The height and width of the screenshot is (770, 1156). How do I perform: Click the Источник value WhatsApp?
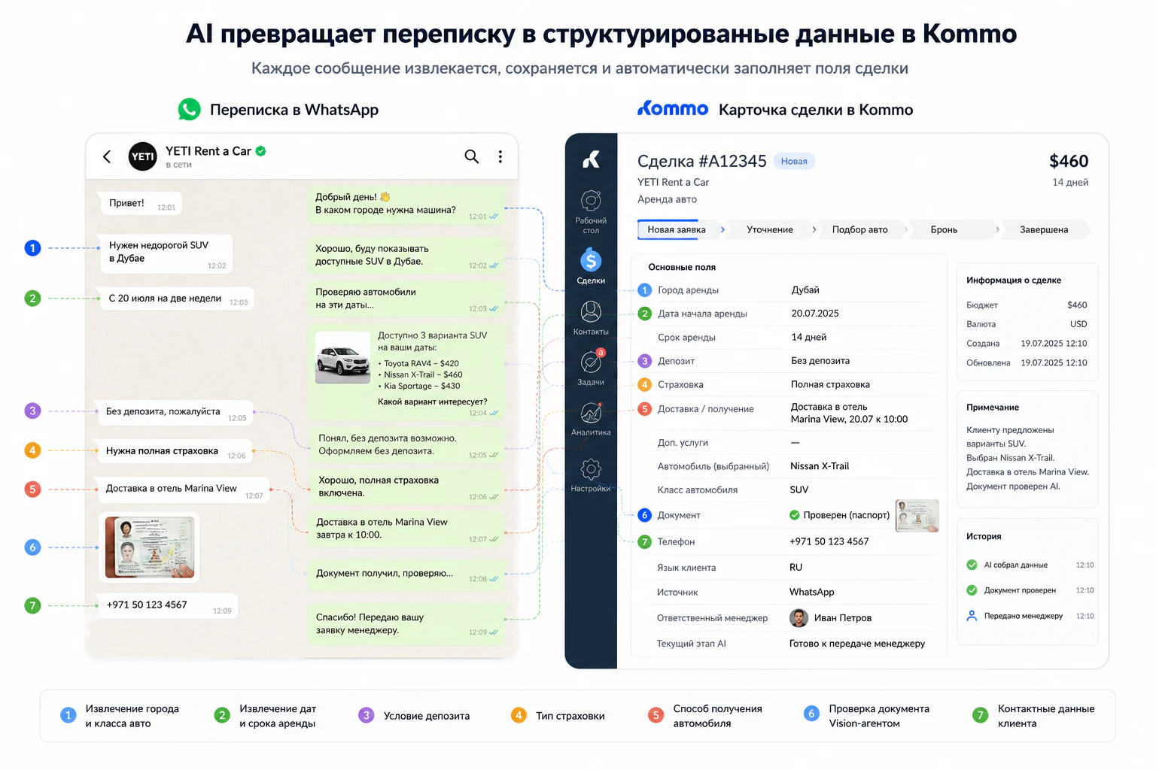(811, 592)
